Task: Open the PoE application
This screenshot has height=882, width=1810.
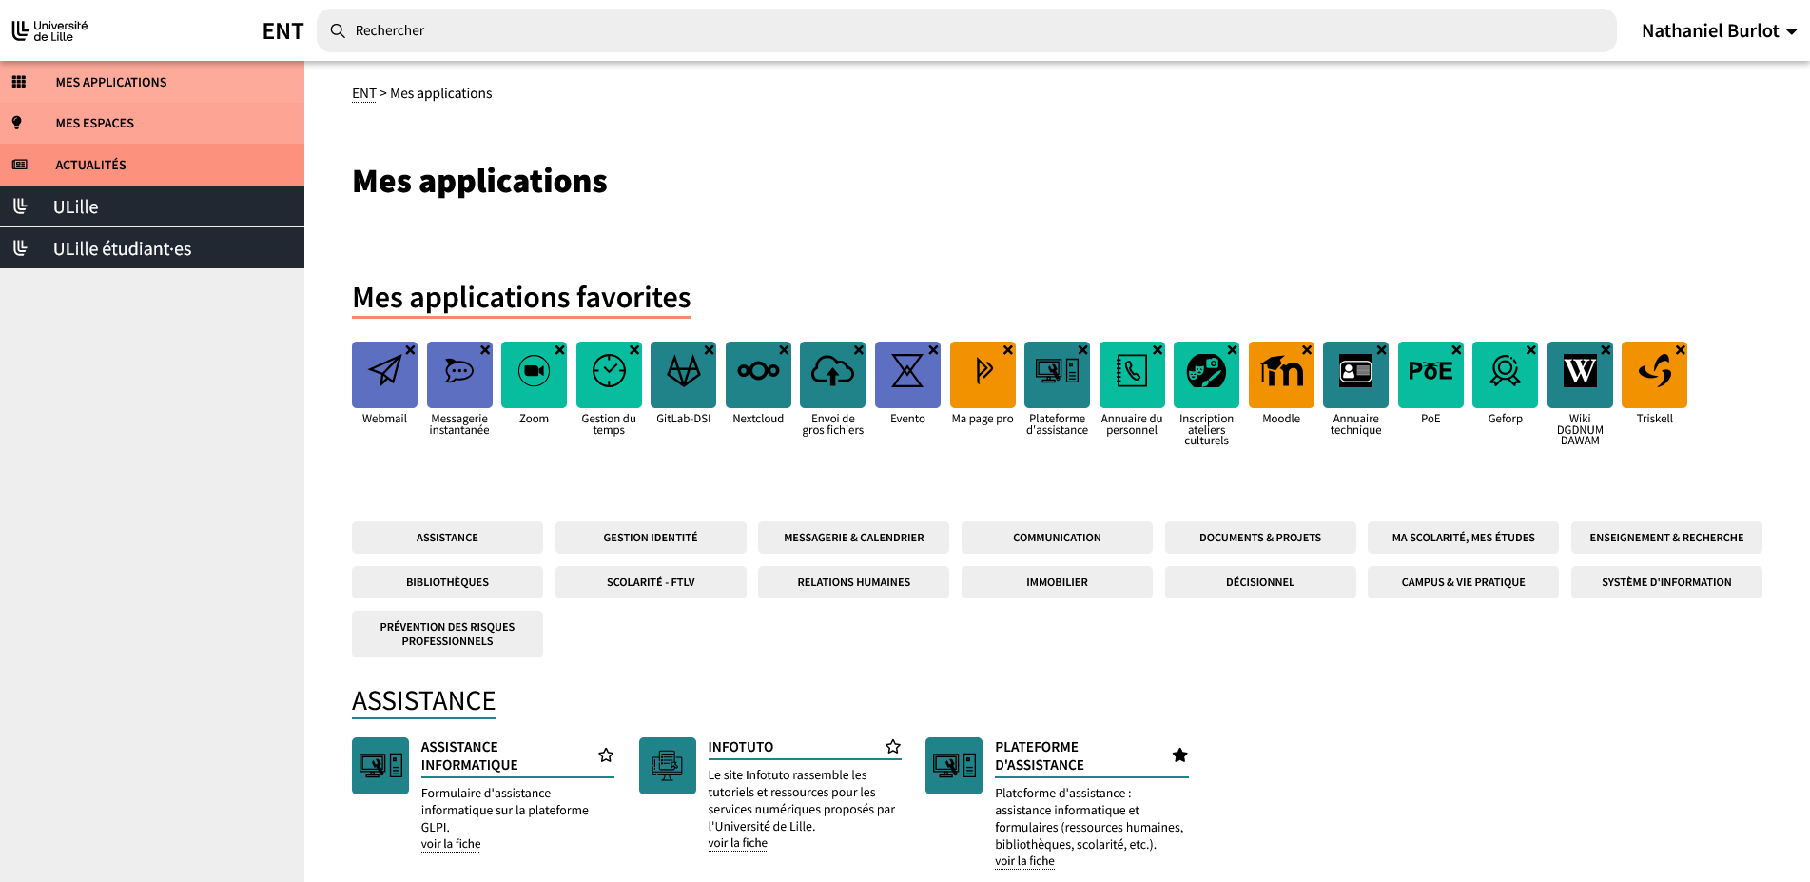Action: 1430,375
